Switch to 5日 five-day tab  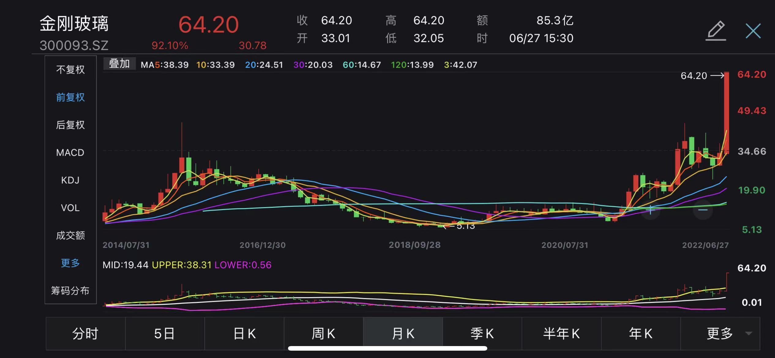[x=165, y=334]
